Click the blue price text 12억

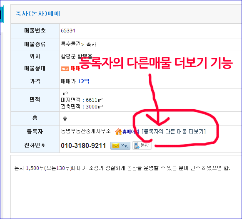coord(83,81)
